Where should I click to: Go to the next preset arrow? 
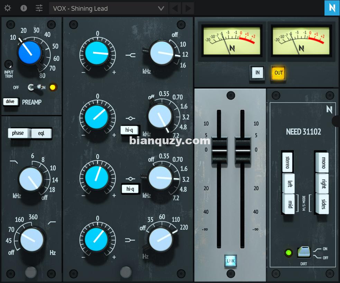[x=188, y=8]
